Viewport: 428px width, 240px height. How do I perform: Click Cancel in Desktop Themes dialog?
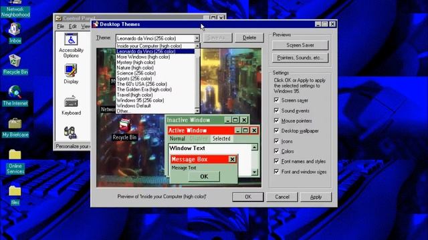[x=282, y=197]
